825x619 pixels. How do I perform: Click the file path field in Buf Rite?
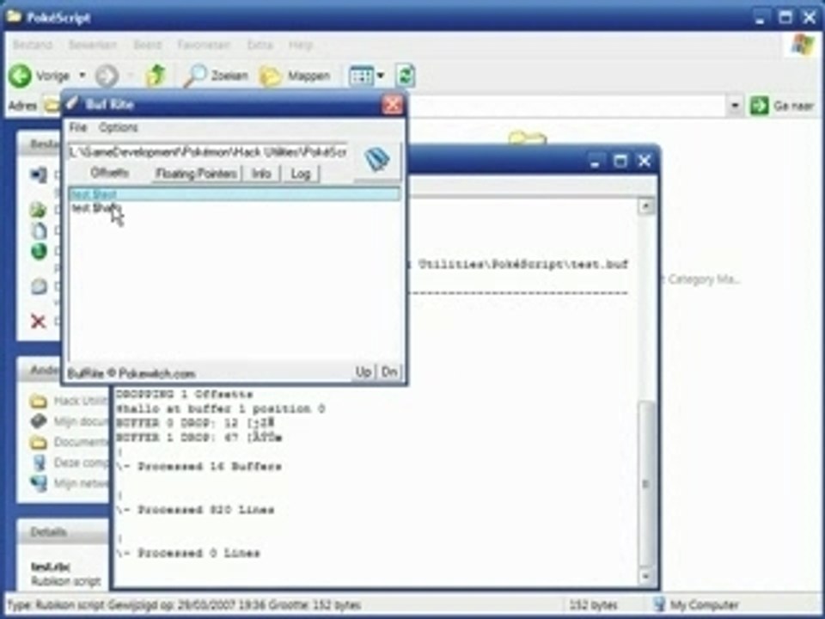coord(208,152)
